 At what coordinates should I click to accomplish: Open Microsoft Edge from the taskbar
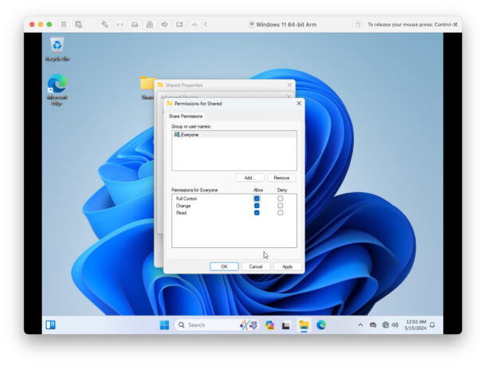(321, 325)
